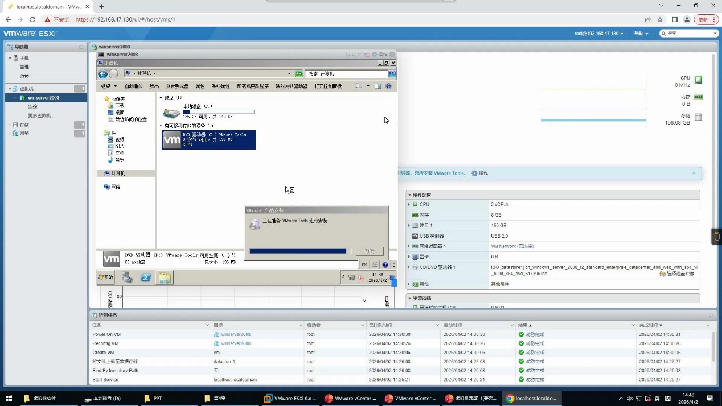Image resolution: width=722 pixels, height=406 pixels.
Task: Collapse the Hard Disk Drives group
Action: [161, 97]
